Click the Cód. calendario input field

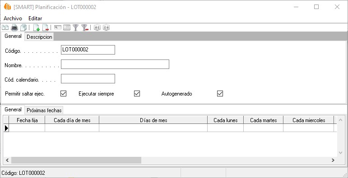[88, 79]
